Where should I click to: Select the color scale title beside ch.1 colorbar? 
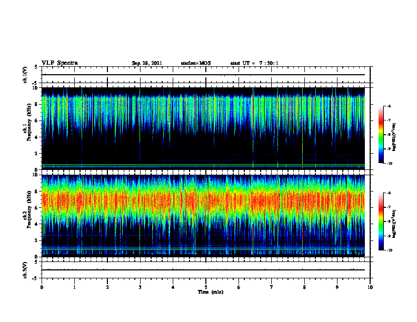[x=394, y=137]
